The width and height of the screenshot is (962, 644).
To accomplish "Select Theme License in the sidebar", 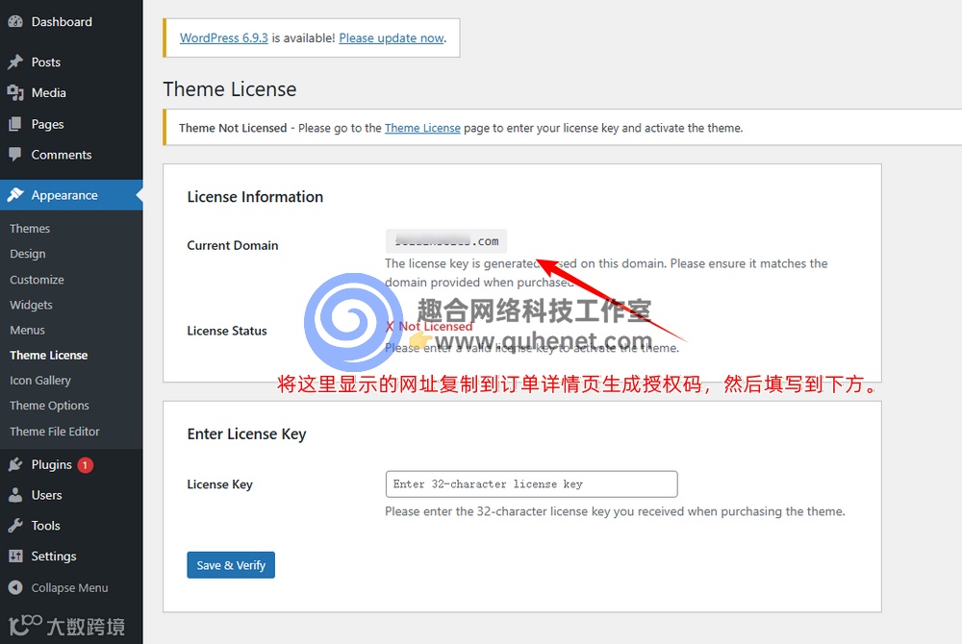I will coord(48,356).
